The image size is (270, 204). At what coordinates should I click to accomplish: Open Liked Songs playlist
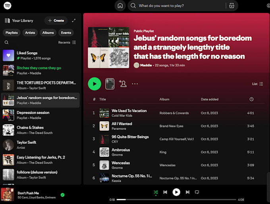[40, 55]
